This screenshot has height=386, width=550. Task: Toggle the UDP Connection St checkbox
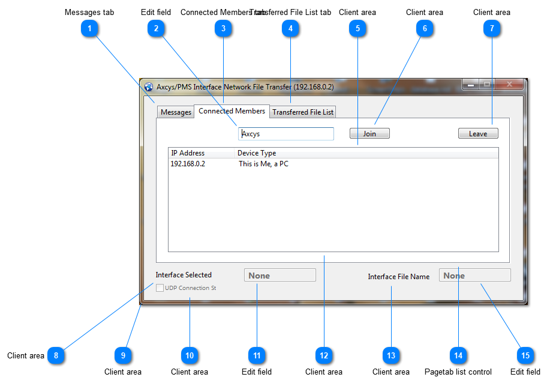[x=160, y=288]
